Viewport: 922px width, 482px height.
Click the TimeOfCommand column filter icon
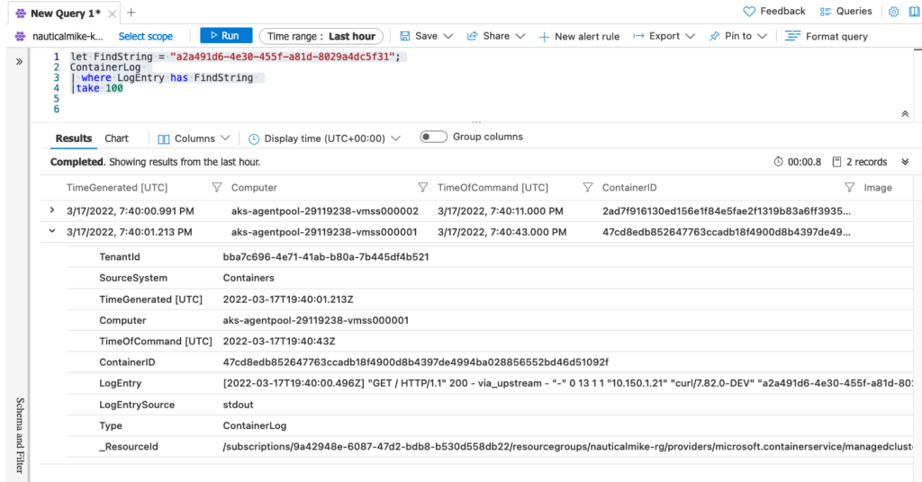(x=587, y=187)
